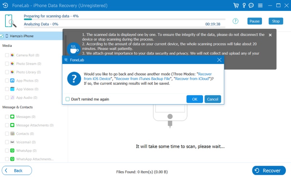Click the WhatsApp Attachments icon
Viewport: 291px width, 177px height.
pos(12,159)
